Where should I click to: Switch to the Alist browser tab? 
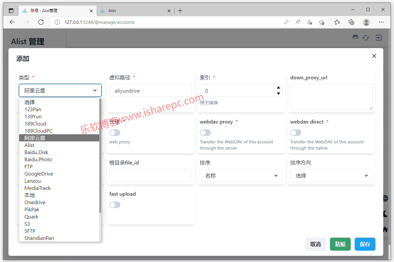[135, 11]
